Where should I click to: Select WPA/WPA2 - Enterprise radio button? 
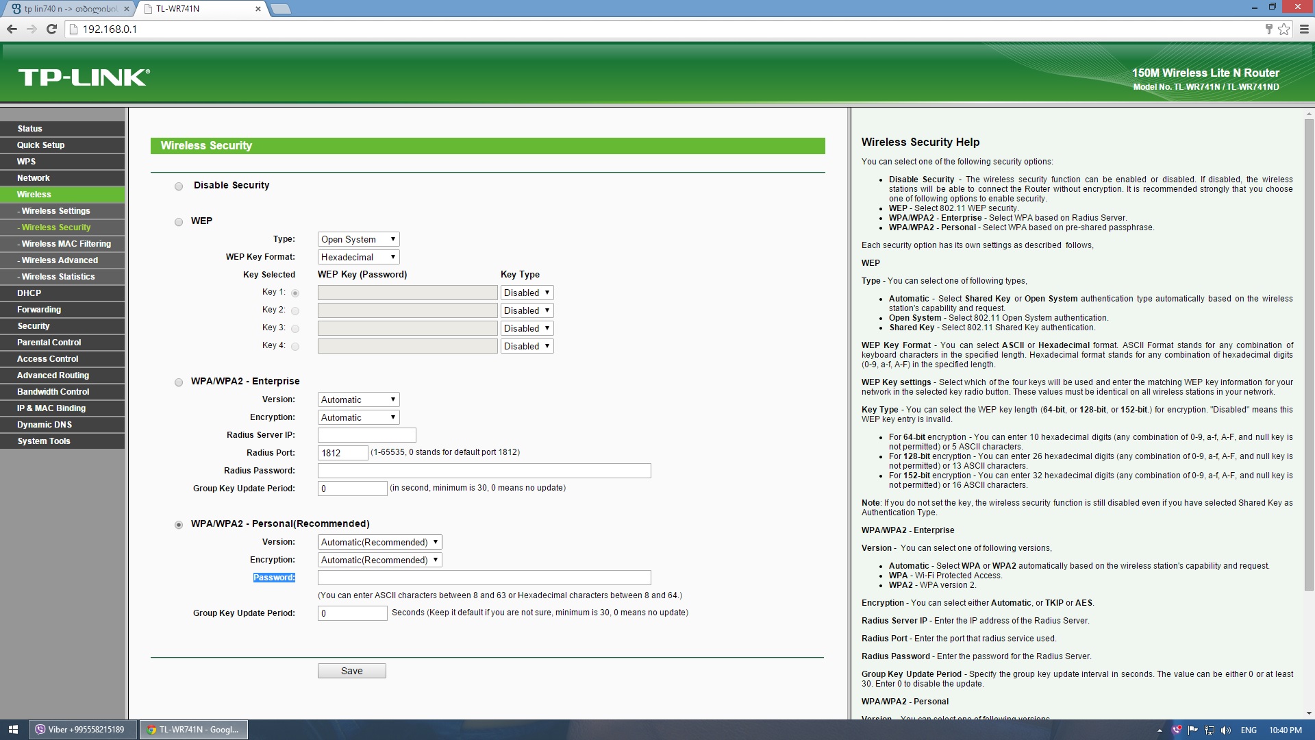tap(179, 382)
